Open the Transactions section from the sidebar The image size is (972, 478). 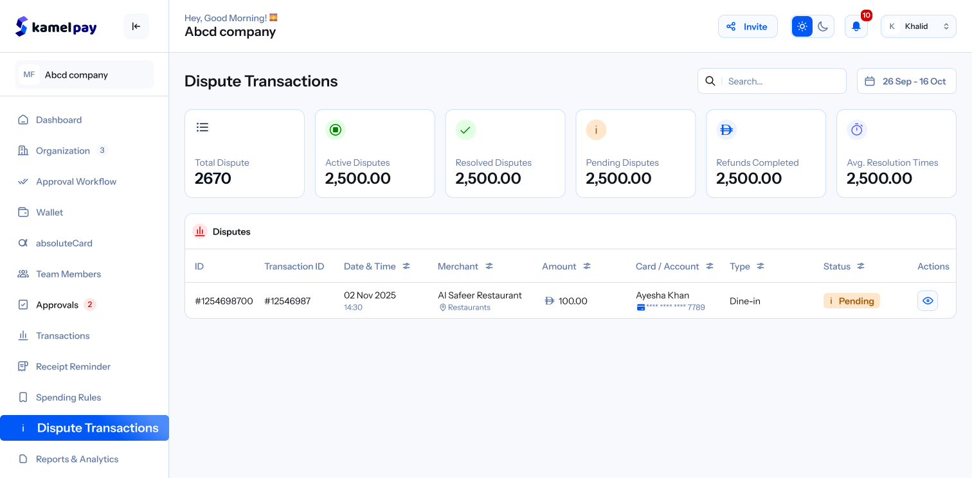(x=62, y=335)
